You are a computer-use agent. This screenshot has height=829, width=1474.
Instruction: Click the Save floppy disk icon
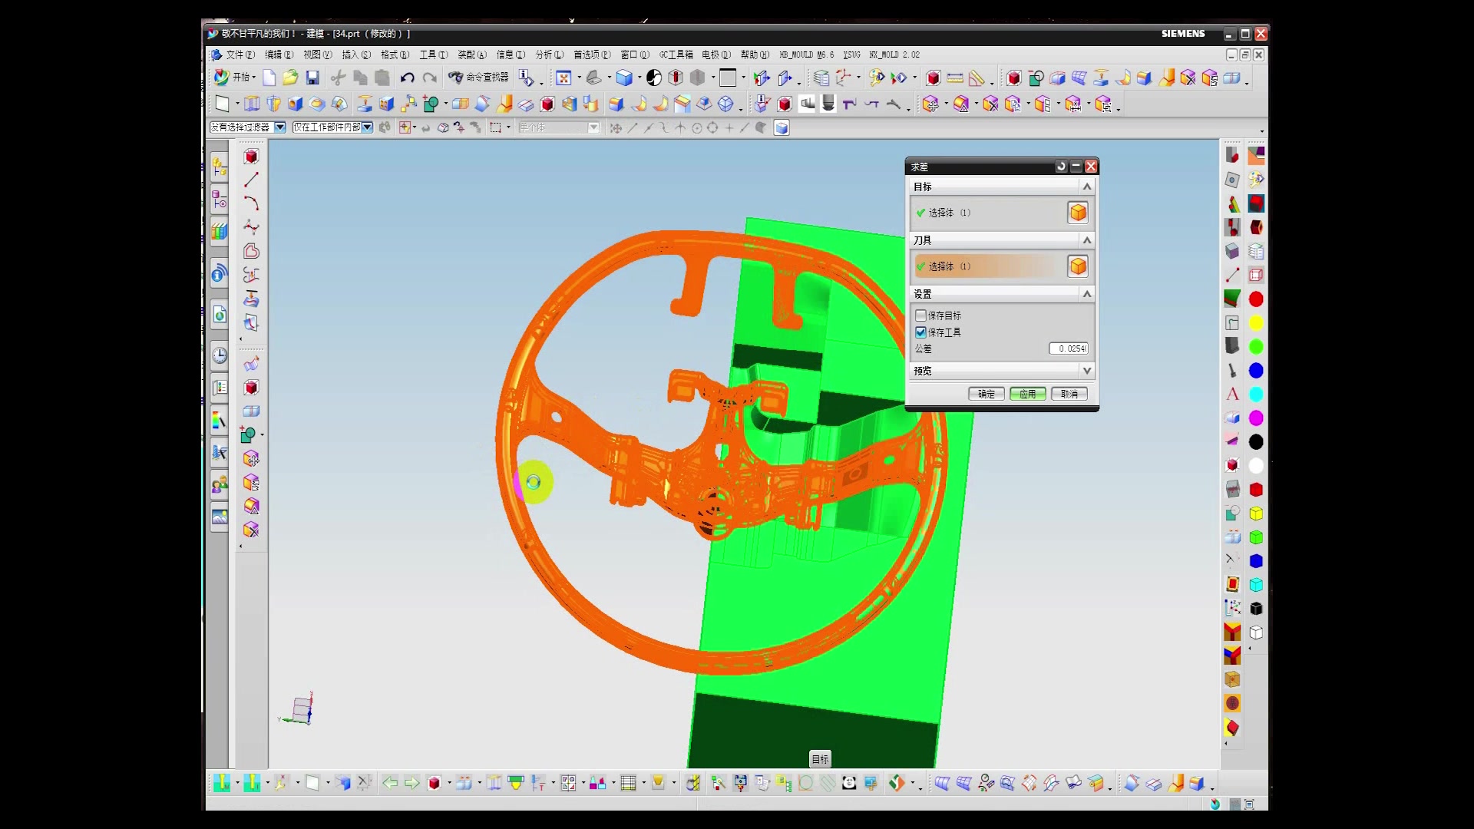[312, 78]
